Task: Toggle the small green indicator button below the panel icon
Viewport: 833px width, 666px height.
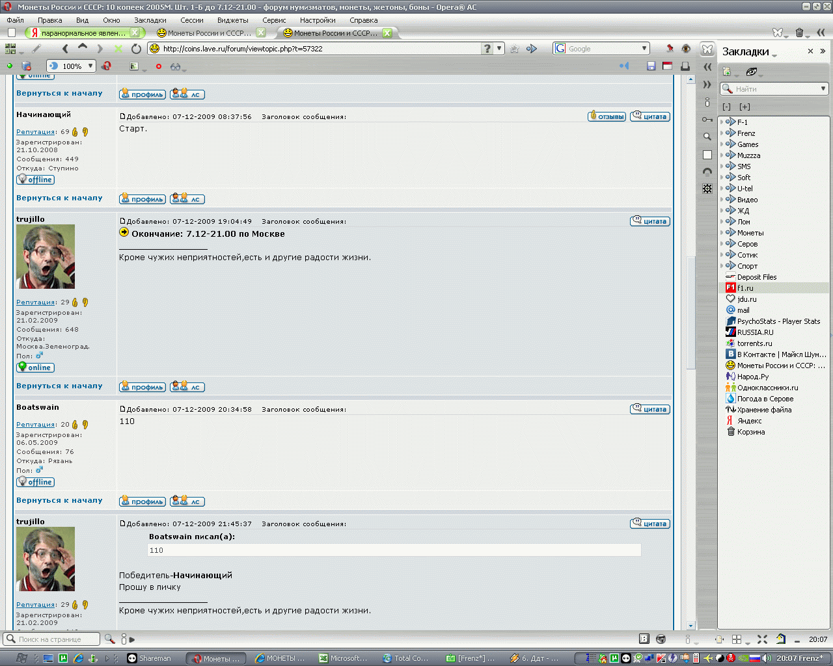Action: coord(9,66)
